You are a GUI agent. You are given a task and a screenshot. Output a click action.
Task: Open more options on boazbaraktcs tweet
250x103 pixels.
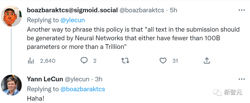tap(242, 10)
